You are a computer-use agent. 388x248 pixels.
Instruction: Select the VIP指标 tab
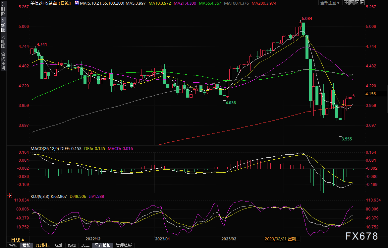tap(42, 245)
